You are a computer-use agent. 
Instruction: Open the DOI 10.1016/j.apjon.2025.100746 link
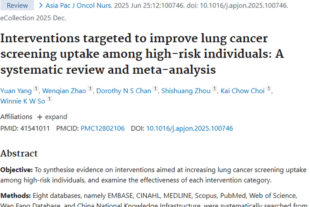click(x=189, y=128)
